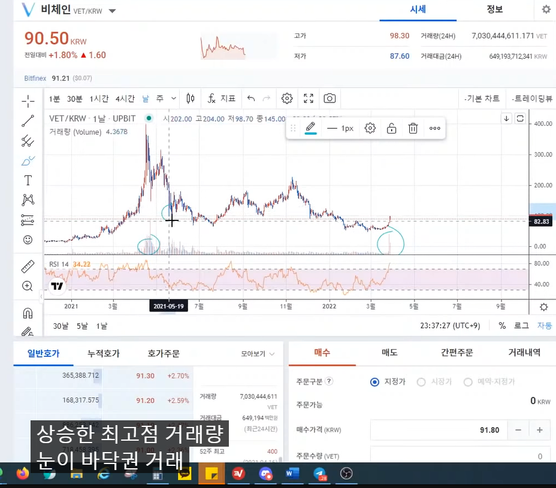Toggle the magnet snap mode

click(28, 313)
